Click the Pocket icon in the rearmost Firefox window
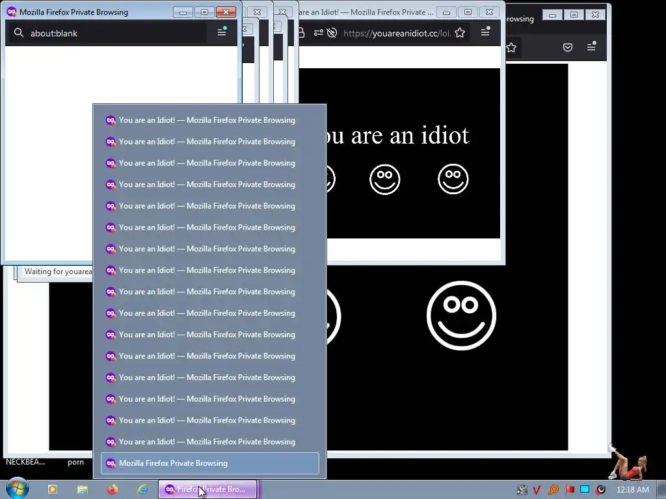The width and height of the screenshot is (666, 499). (567, 47)
